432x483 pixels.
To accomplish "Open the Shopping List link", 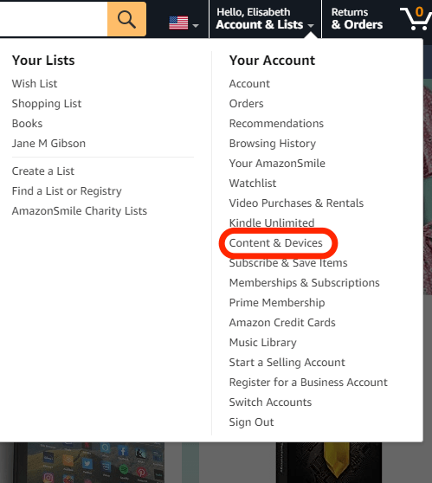I will tap(47, 104).
